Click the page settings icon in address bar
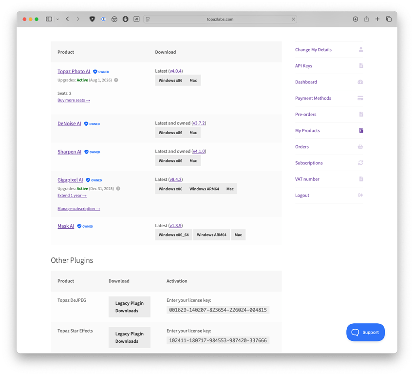 (148, 19)
